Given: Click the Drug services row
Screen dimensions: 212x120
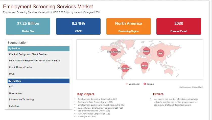Looking at the screenshot, I should pyautogui.click(x=38, y=74).
